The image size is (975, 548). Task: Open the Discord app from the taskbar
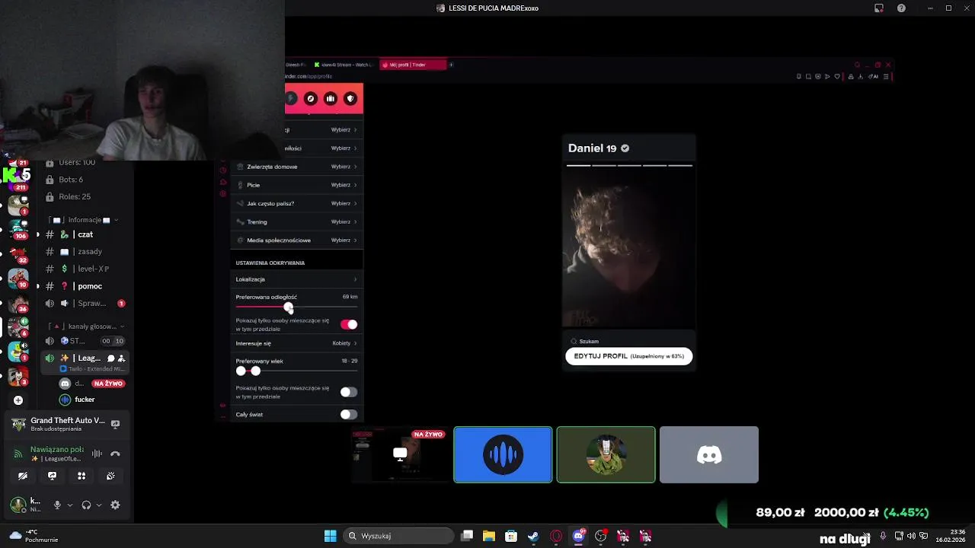pyautogui.click(x=578, y=536)
